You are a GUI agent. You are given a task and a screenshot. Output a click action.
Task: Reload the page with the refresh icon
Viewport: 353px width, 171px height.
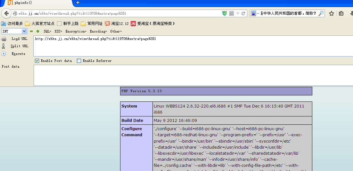tap(243, 13)
